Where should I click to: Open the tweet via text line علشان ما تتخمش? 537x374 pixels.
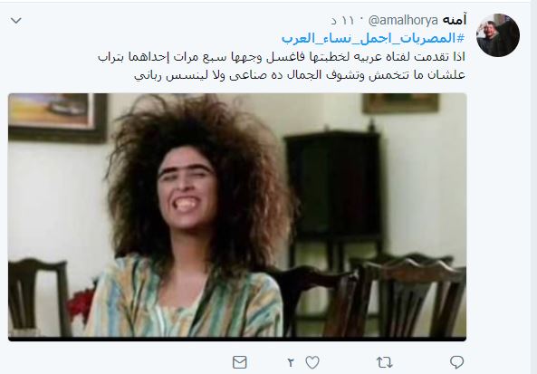(x=300, y=75)
